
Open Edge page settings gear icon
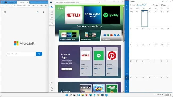[44, 12]
